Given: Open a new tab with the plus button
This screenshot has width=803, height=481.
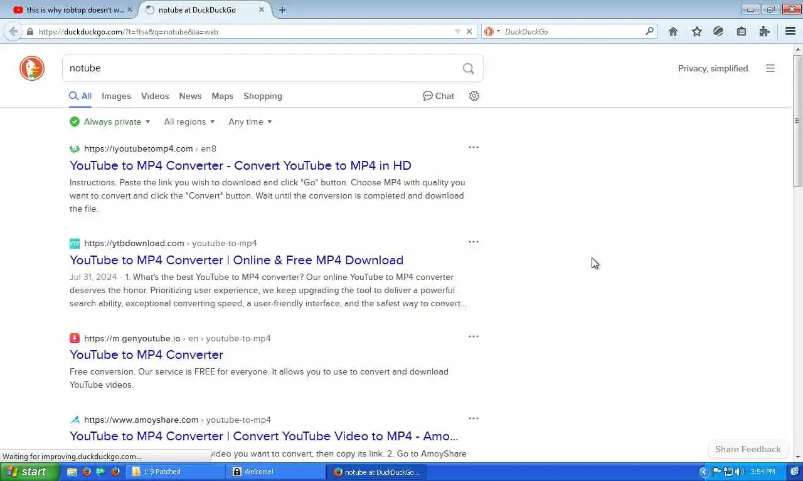Looking at the screenshot, I should pos(282,10).
